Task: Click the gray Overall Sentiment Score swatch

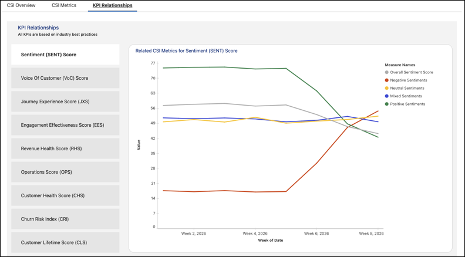Action: pyautogui.click(x=387, y=72)
